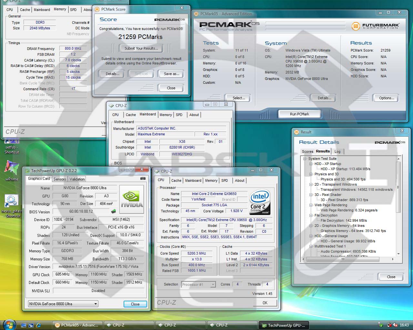Switch to PCMark05 taskbar button
Image resolution: width=413 pixels, height=330 pixels.
click(x=77, y=325)
